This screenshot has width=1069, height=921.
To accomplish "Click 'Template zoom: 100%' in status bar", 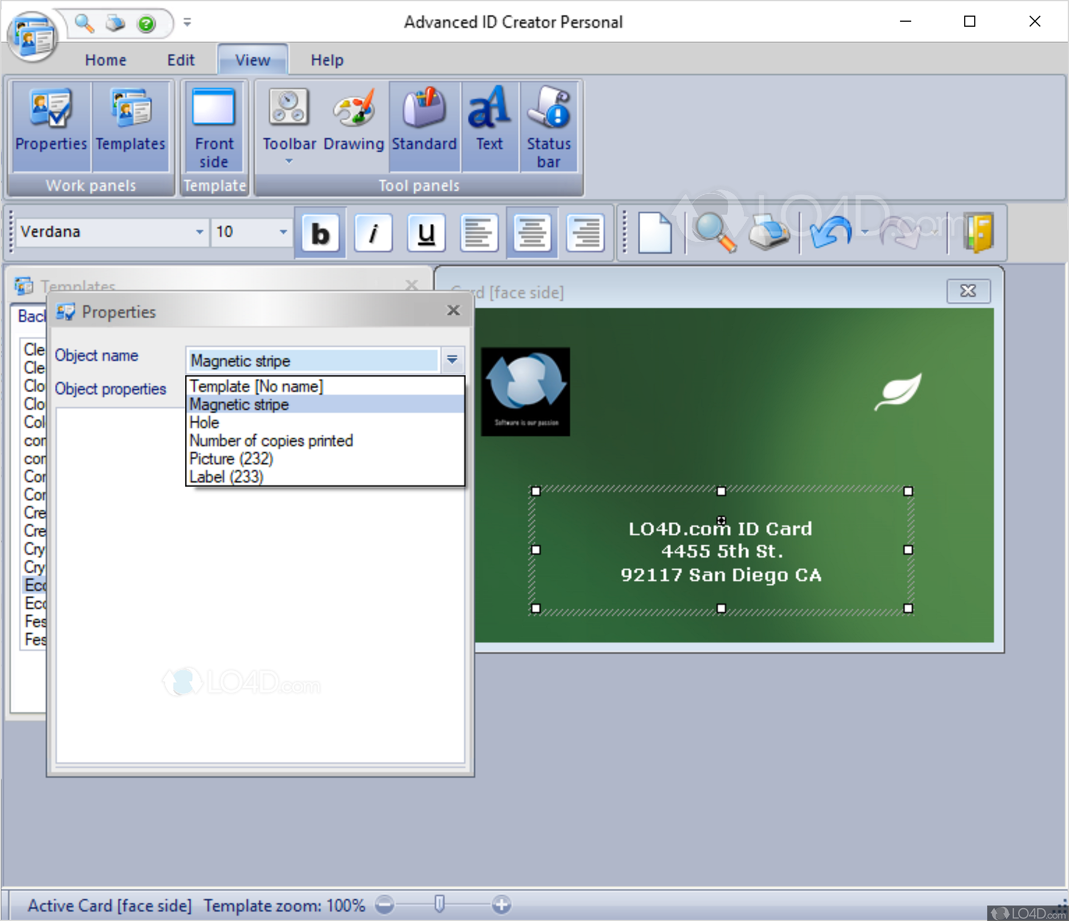I will [284, 905].
